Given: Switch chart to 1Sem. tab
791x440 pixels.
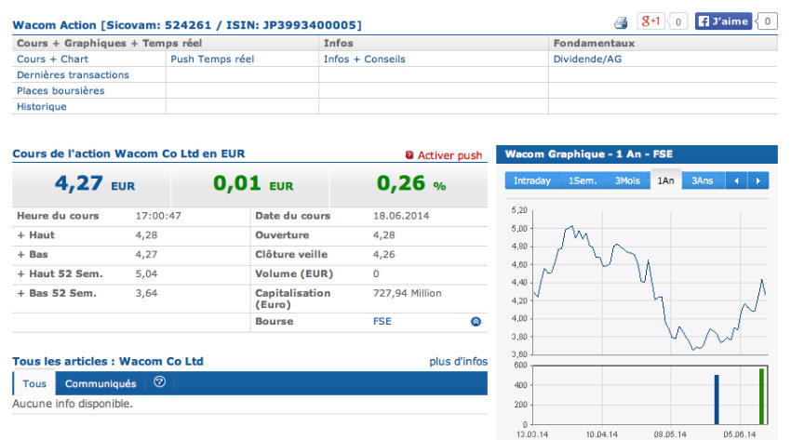Looking at the screenshot, I should pos(583,180).
